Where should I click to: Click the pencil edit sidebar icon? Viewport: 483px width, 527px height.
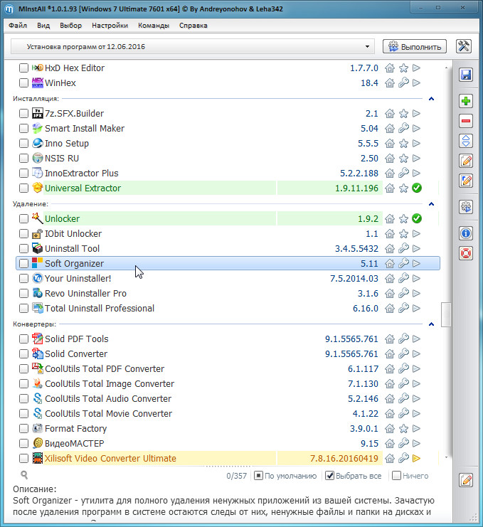[466, 161]
